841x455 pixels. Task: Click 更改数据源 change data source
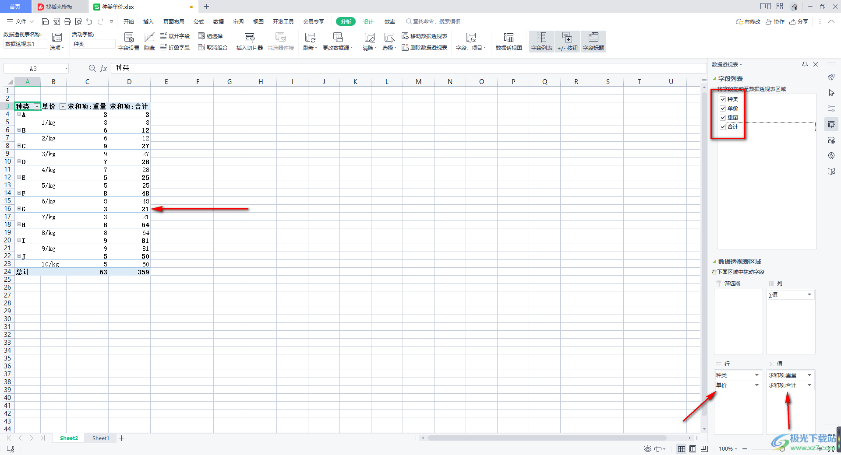click(x=338, y=42)
